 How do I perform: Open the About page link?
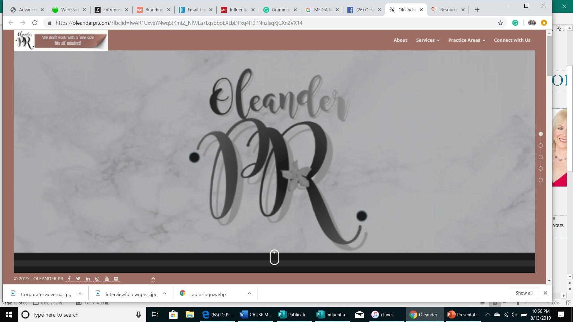click(x=400, y=40)
